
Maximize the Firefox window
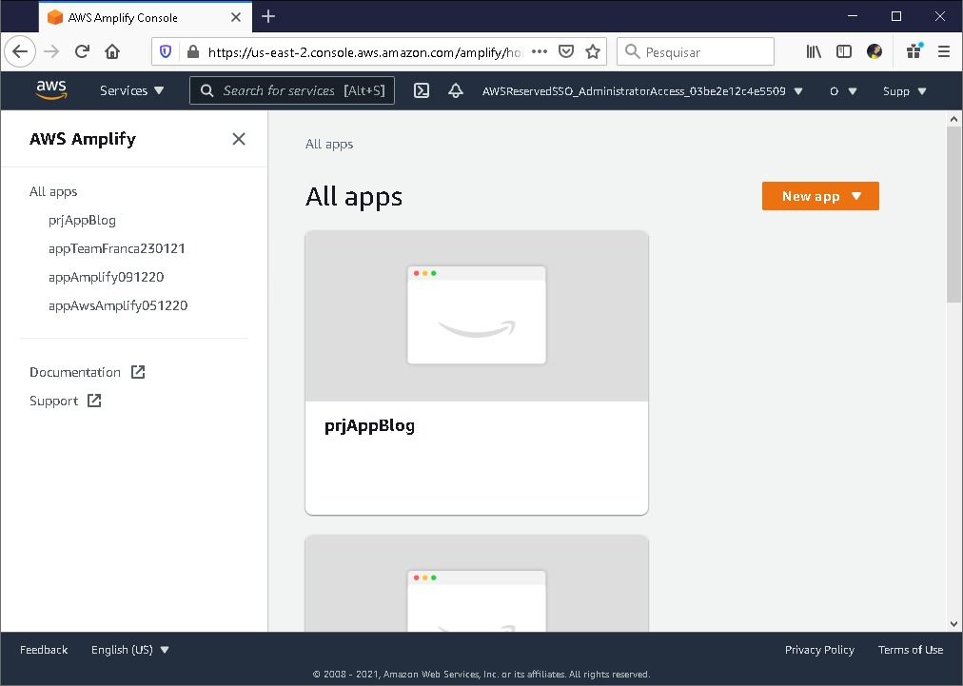896,16
